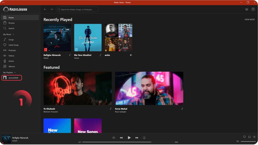Enter fullscreen player view

[249, 137]
